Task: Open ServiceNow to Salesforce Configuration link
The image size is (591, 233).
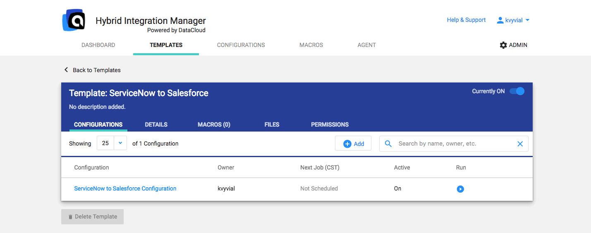Action: coord(125,188)
